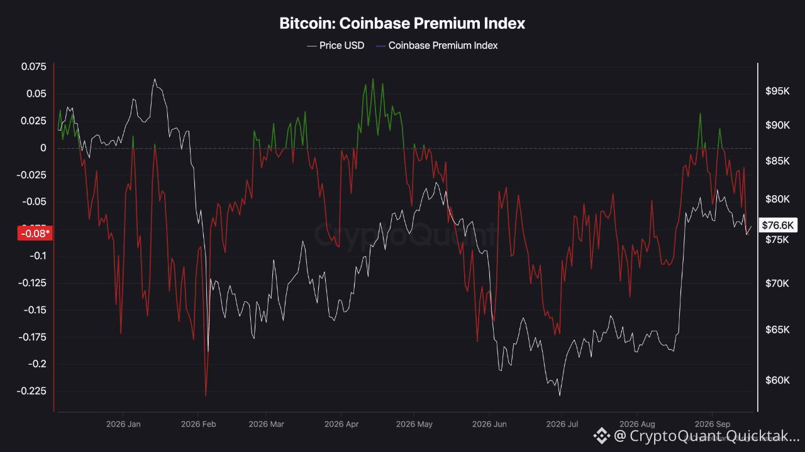Open the CryptoQuant Quicktake handle link
The image size is (805, 452).
point(708,435)
